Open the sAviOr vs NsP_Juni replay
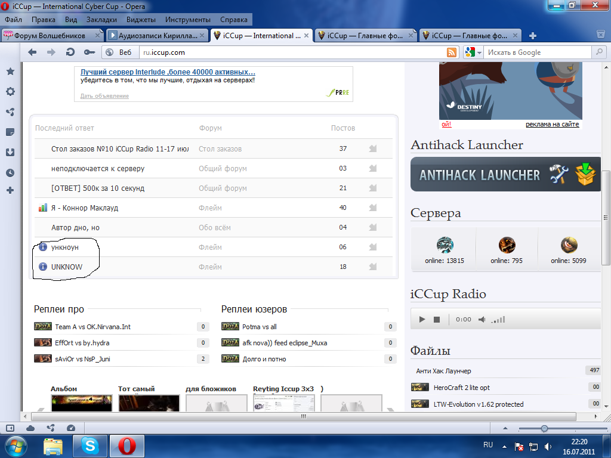Image resolution: width=611 pixels, height=458 pixels. click(x=82, y=359)
